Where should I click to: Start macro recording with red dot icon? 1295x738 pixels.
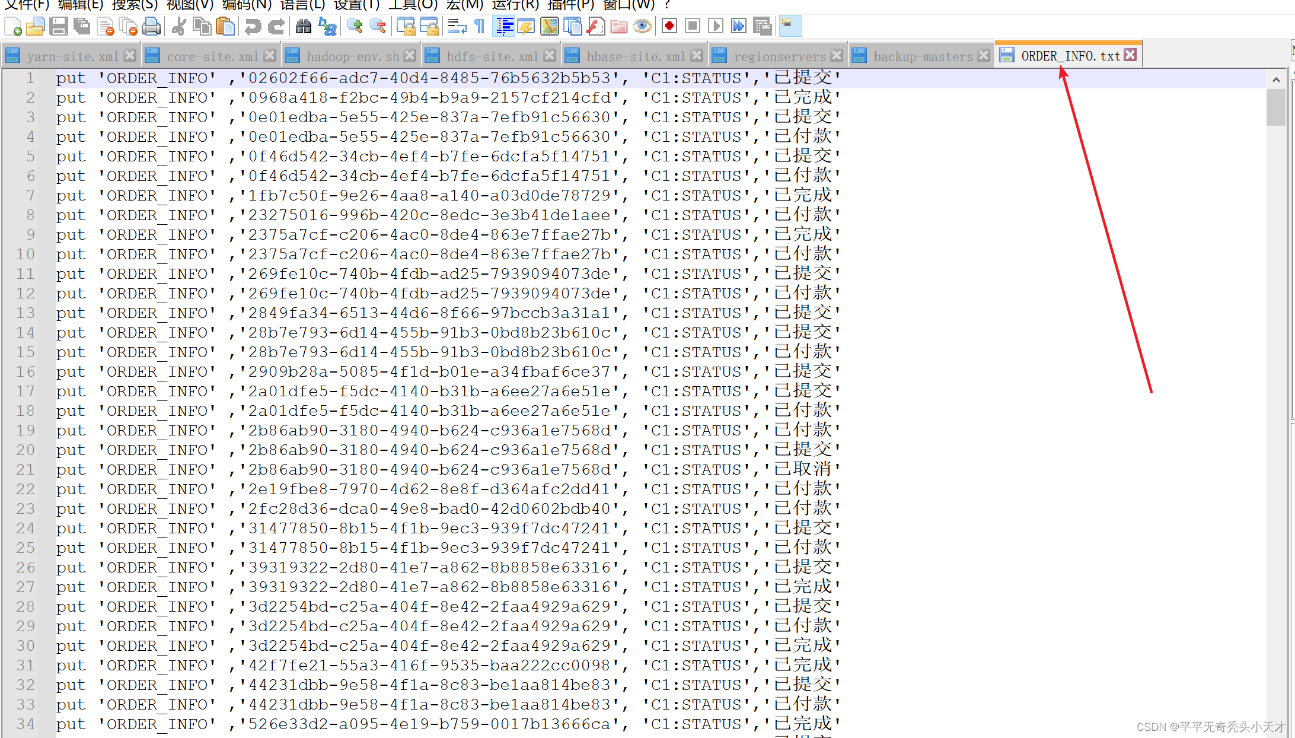click(669, 26)
